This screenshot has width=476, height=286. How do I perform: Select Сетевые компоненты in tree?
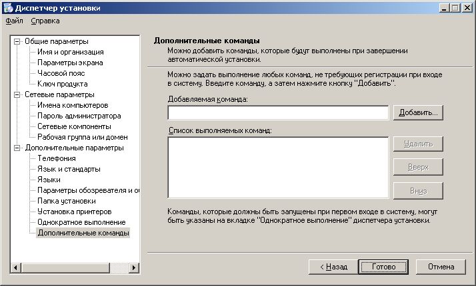[x=74, y=126]
